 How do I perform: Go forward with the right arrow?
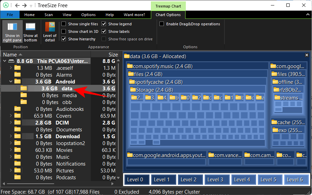click(x=24, y=5)
